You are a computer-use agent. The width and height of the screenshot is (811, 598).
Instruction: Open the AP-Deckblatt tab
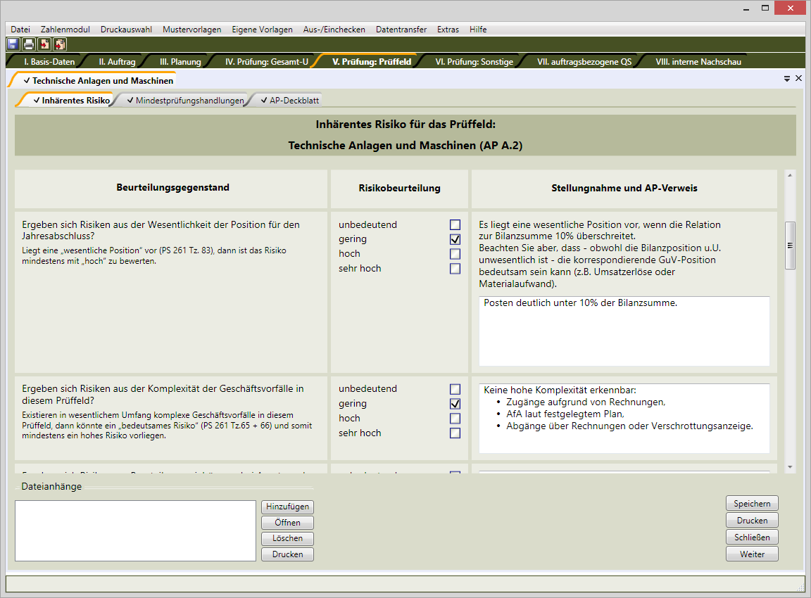click(293, 101)
